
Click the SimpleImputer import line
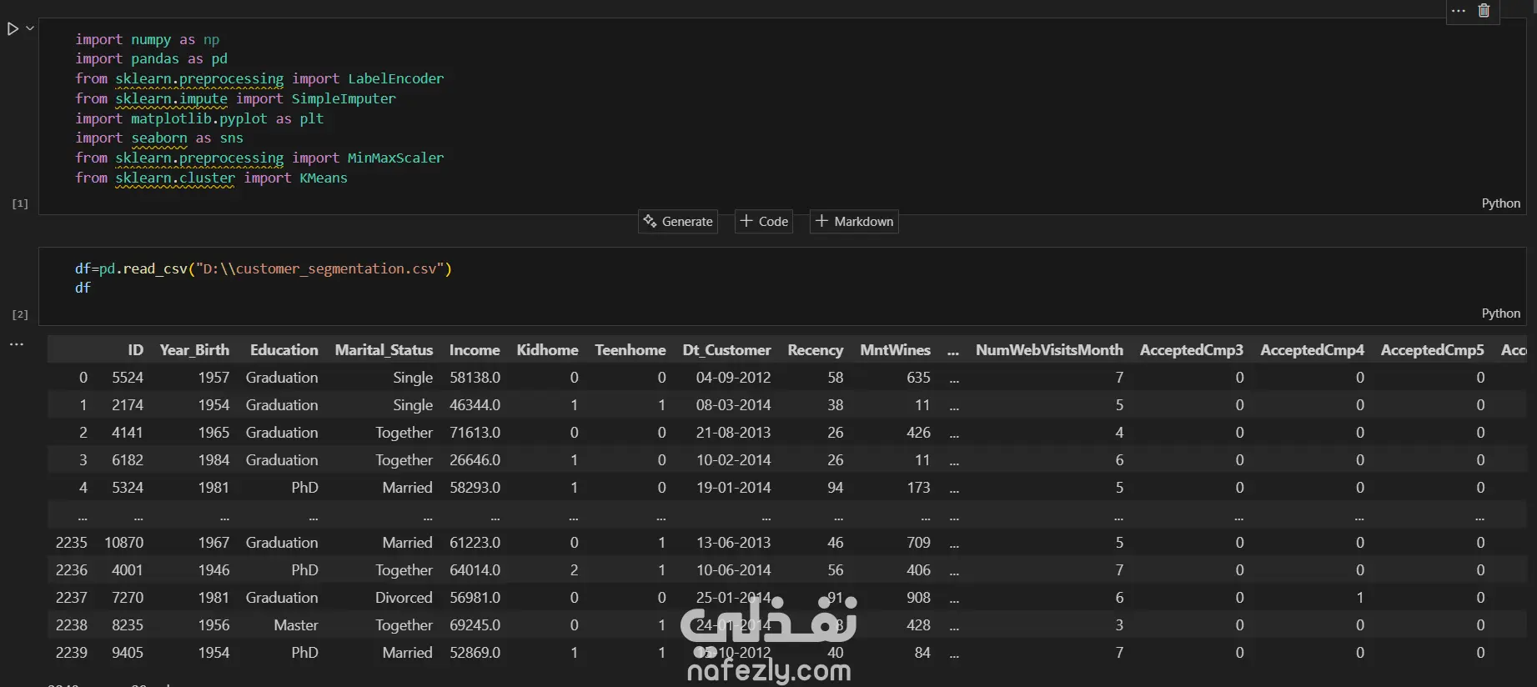tap(235, 98)
